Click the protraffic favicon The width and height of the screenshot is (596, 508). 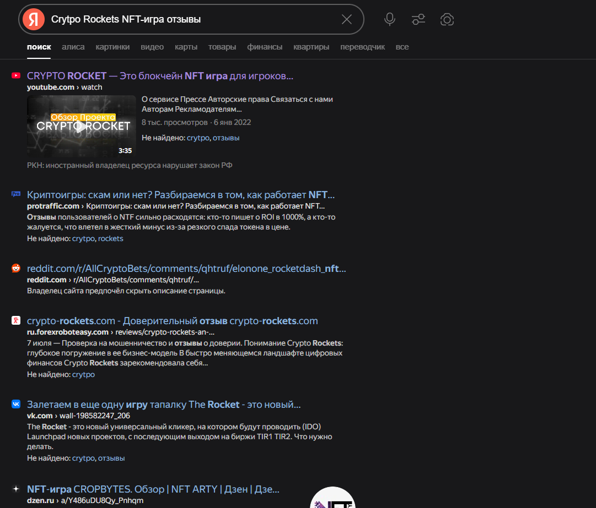pos(16,194)
